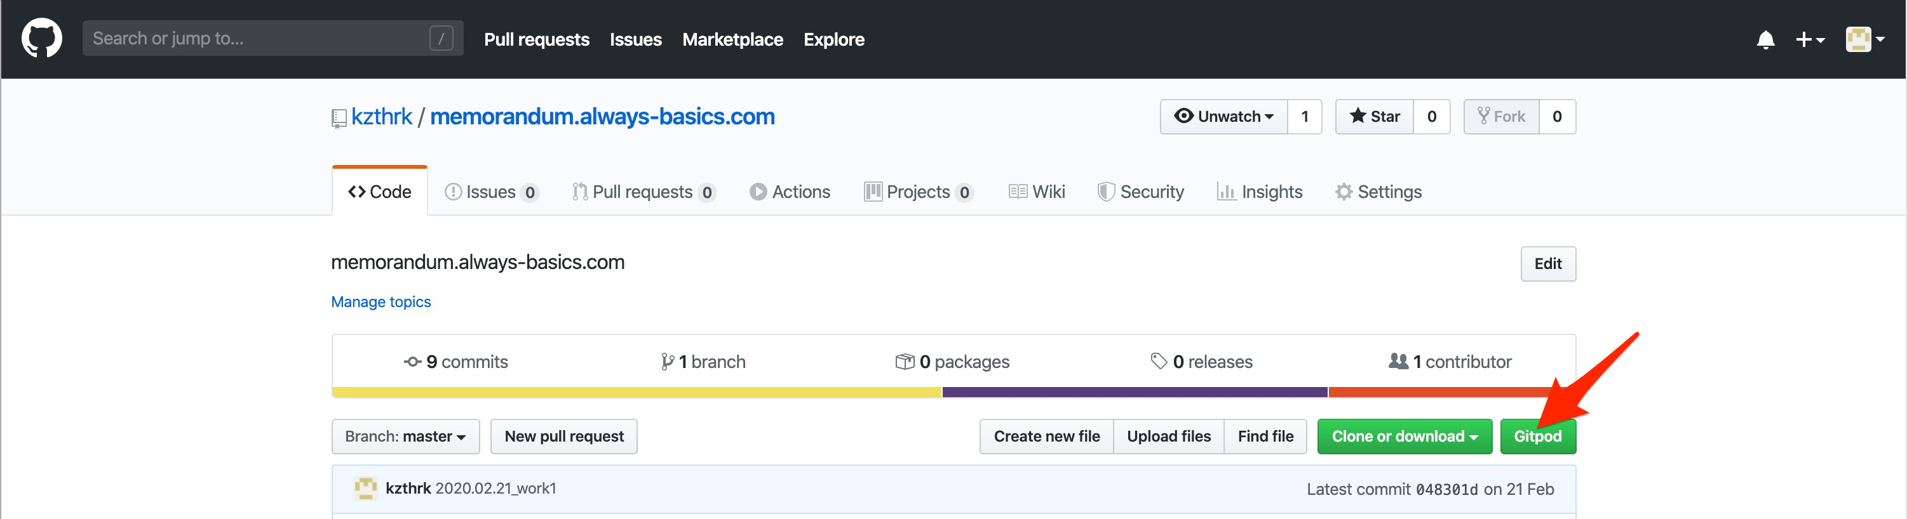The height and width of the screenshot is (519, 1907).
Task: Click the stargazers count 0
Action: click(1431, 116)
